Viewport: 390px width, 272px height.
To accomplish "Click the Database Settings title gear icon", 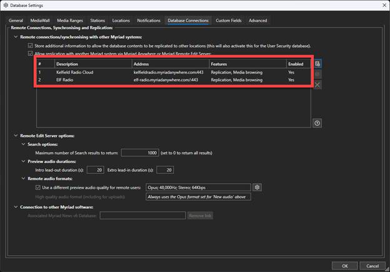I will (6, 5).
